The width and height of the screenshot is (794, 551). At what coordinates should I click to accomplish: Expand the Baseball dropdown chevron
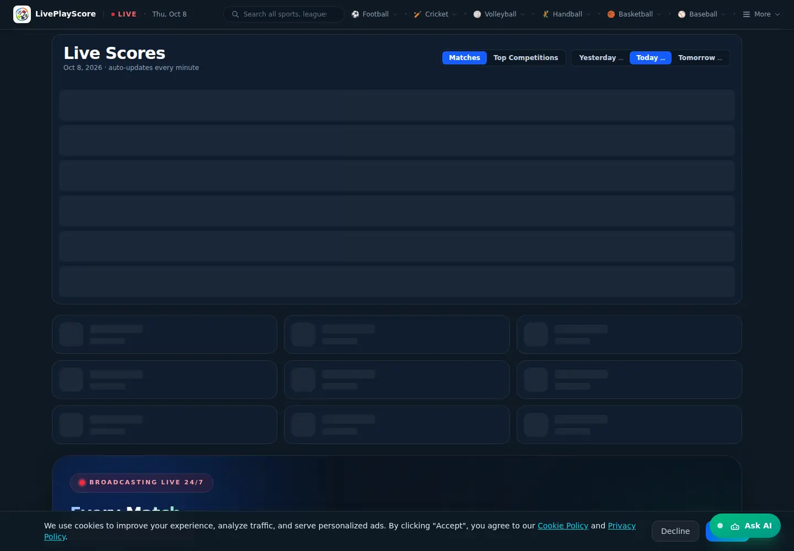tap(723, 14)
